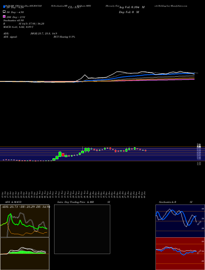This screenshot has height=270, width=205.
Task: Click the ADX line chart panel
Action: coord(25,221)
